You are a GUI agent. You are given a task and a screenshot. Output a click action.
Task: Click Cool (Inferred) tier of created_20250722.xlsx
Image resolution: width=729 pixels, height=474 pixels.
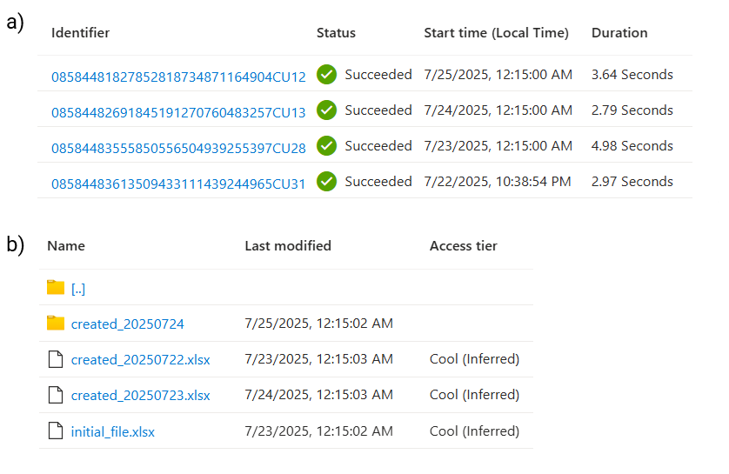point(474,359)
